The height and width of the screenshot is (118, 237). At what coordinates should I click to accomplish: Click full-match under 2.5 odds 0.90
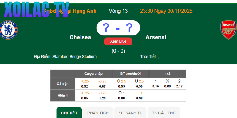click(x=139, y=86)
